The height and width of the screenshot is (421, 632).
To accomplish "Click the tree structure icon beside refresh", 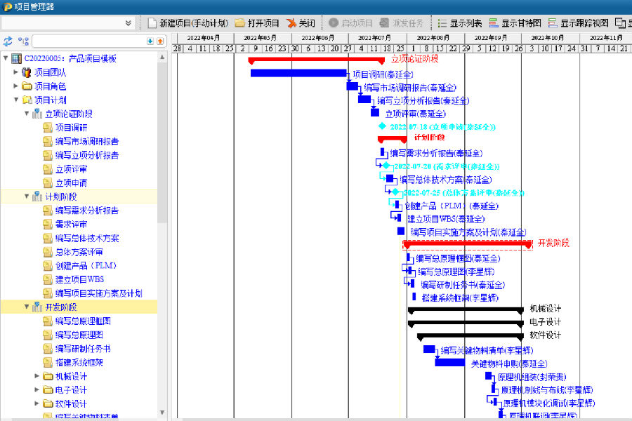I will click(x=23, y=41).
